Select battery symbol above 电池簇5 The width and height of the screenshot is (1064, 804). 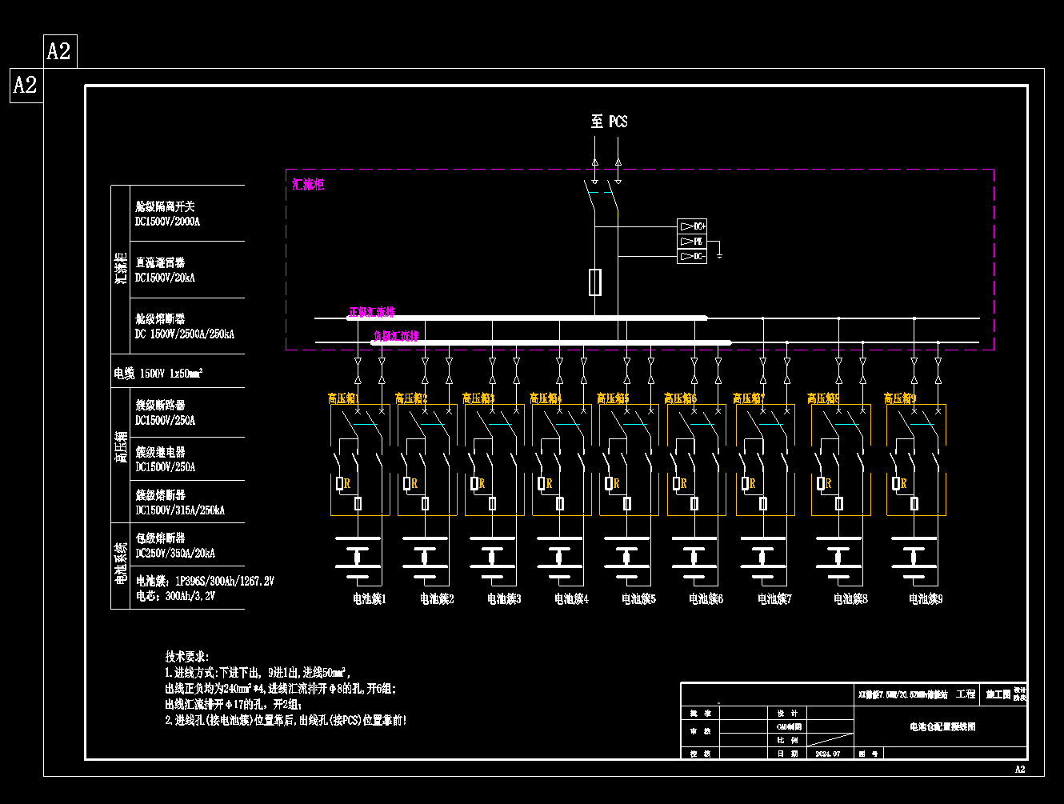626,558
